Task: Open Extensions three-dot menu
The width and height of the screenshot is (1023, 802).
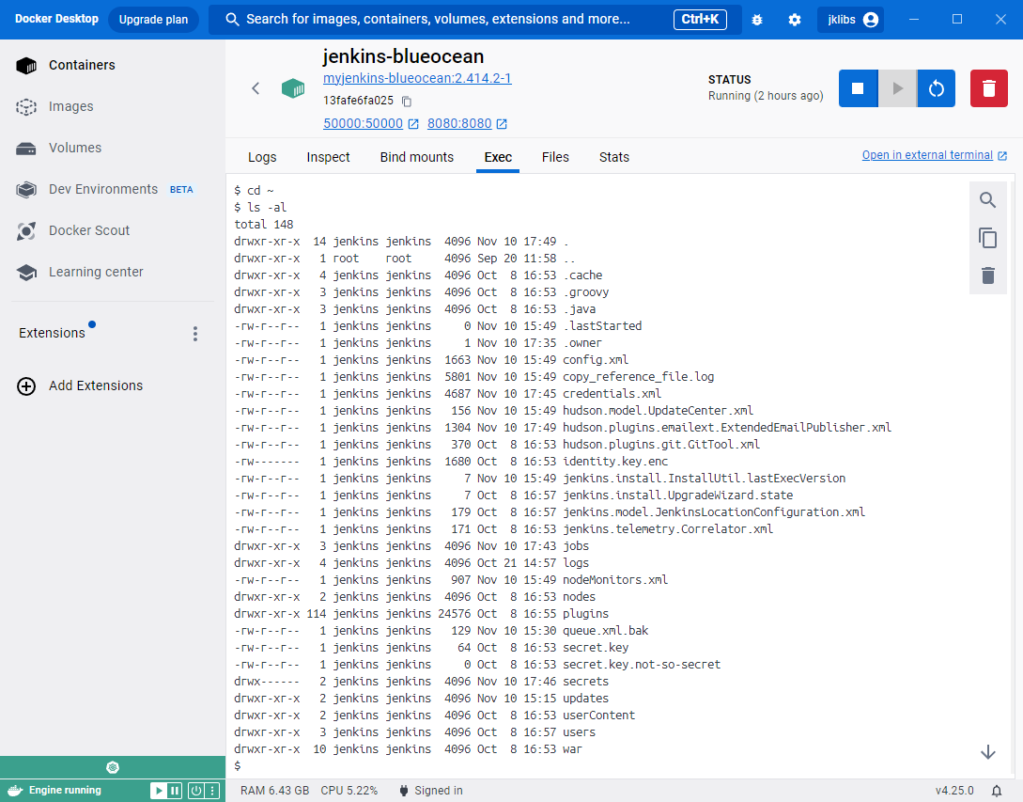Action: (195, 334)
